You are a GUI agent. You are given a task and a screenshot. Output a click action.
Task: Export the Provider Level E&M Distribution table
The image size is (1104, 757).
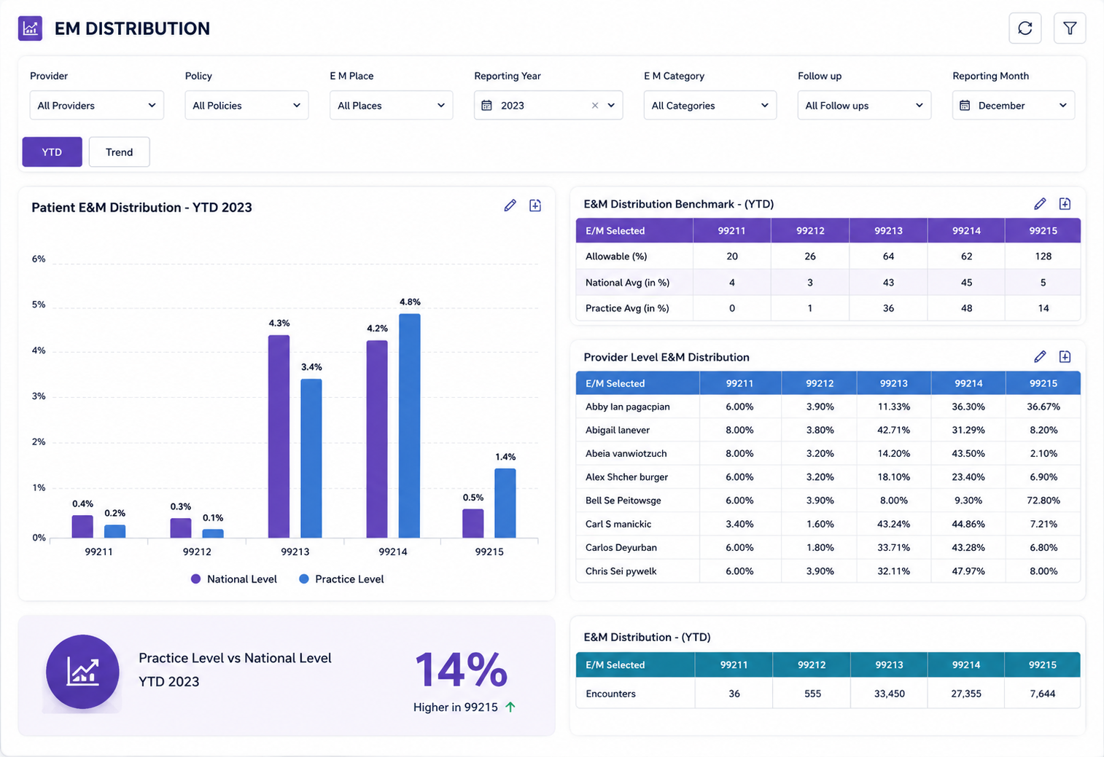(x=1065, y=356)
